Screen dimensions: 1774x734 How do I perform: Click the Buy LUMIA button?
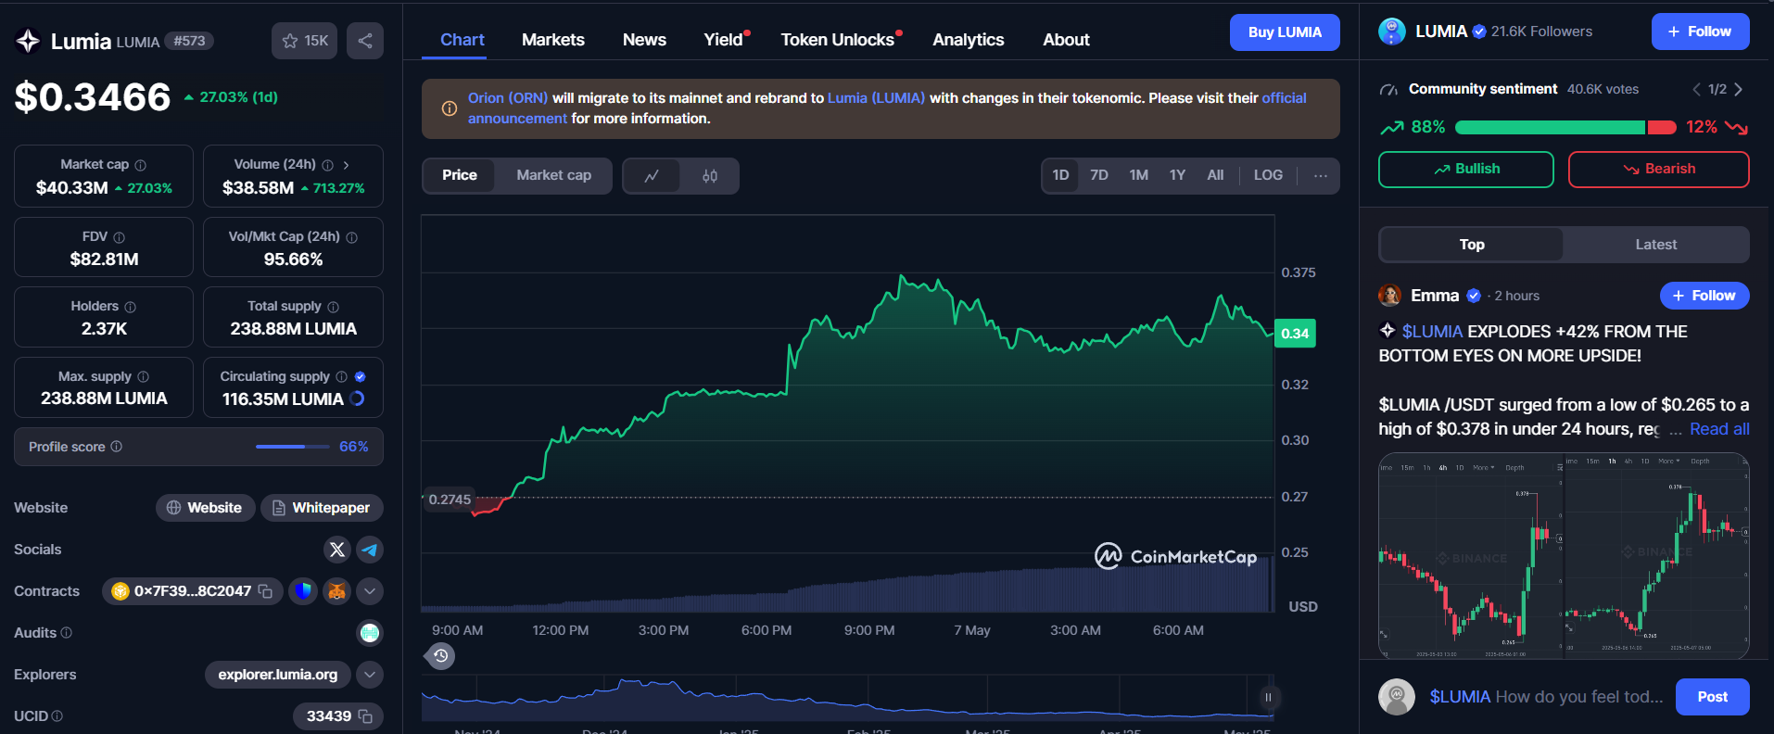click(1285, 32)
